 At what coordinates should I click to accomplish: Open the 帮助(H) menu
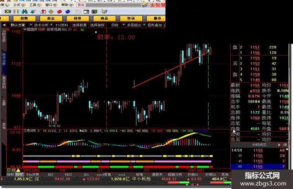pyautogui.click(x=68, y=5)
